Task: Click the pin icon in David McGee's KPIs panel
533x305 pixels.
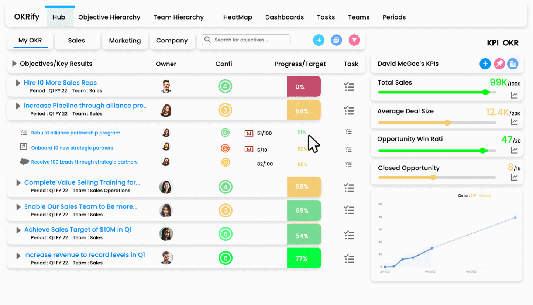Action: [x=499, y=64]
